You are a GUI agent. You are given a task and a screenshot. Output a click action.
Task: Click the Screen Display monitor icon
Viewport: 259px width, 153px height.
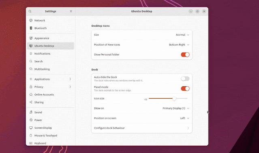tap(31, 127)
